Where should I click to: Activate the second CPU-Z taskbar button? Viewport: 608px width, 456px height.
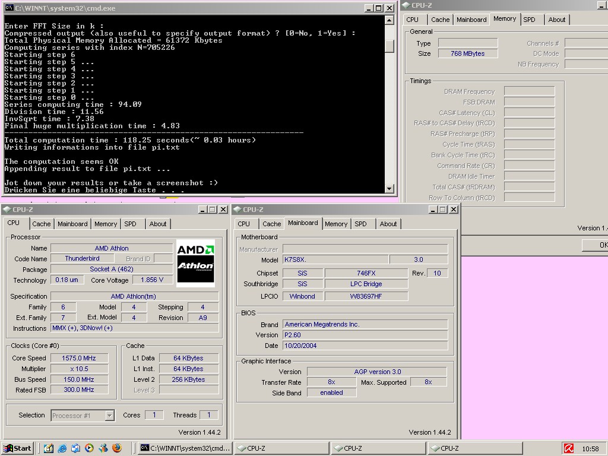(x=378, y=448)
